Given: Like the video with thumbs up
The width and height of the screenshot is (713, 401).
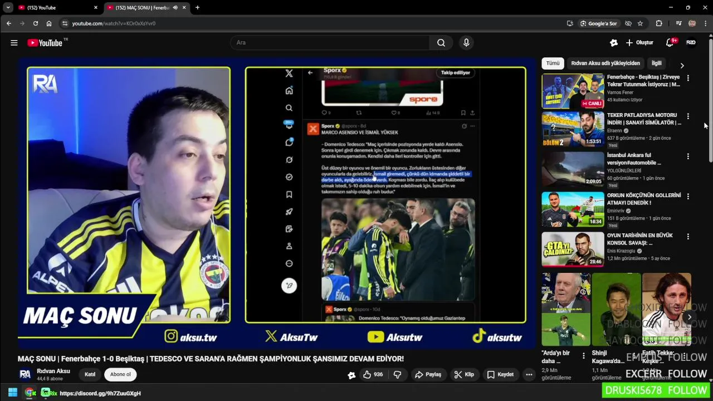Looking at the screenshot, I should (x=373, y=375).
